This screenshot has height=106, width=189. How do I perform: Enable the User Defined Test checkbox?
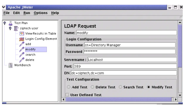point(67,95)
